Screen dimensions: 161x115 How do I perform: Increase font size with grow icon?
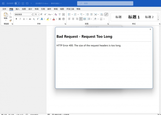[42, 14]
